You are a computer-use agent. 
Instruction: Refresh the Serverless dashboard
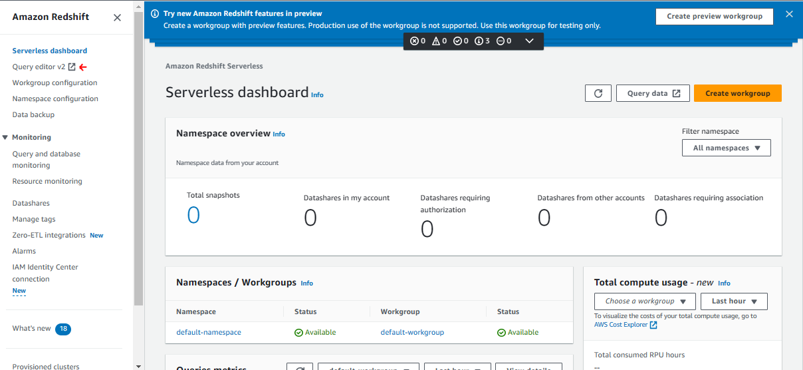click(598, 93)
